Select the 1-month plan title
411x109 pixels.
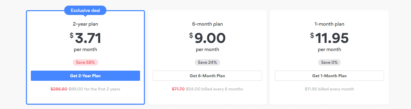(x=329, y=24)
